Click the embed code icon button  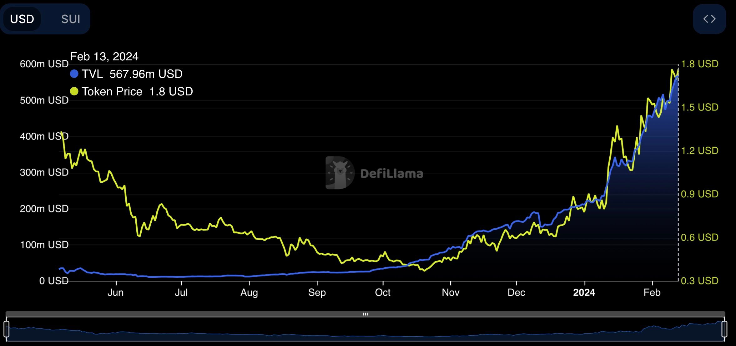coord(709,19)
